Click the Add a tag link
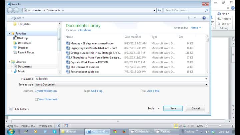240x135 pixels. pyautogui.click(x=97, y=91)
